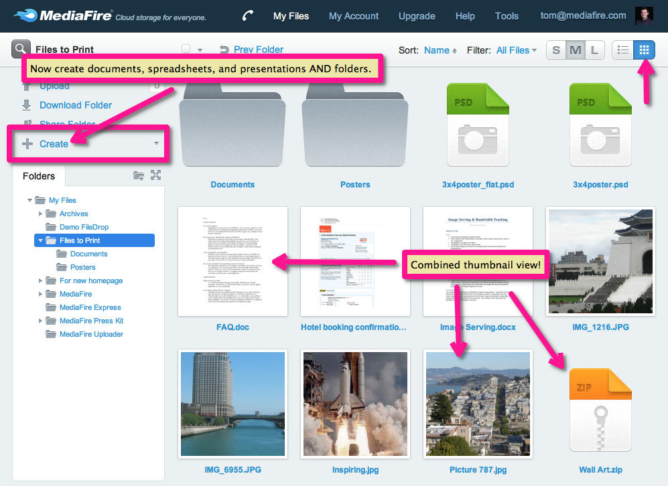Click the phone icon in header
This screenshot has width=668, height=486.
247,16
